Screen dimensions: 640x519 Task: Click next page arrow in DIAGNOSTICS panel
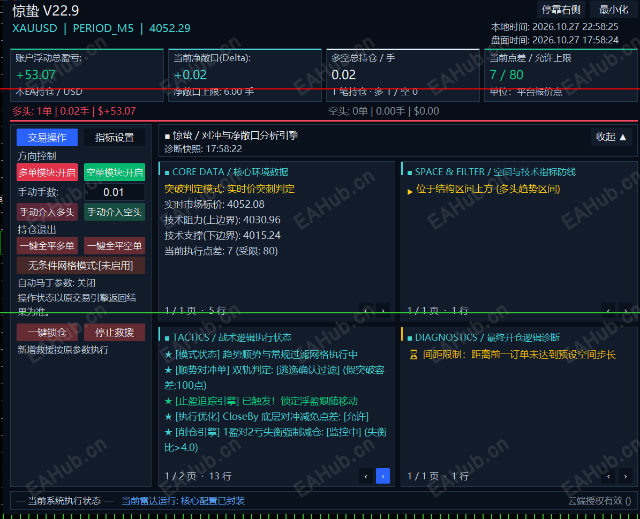pyautogui.click(x=626, y=476)
